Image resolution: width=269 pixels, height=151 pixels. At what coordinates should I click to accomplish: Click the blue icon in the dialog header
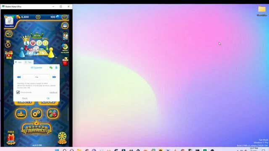click(x=56, y=68)
